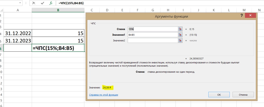Click the Ставка input field

[153, 29]
